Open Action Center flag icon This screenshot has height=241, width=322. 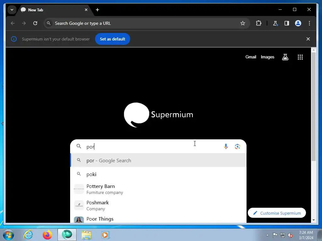275,235
